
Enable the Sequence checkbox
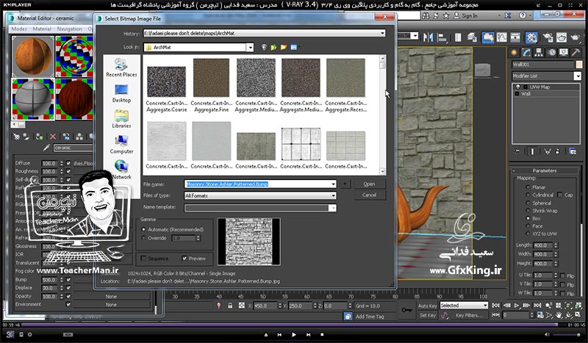pyautogui.click(x=143, y=259)
